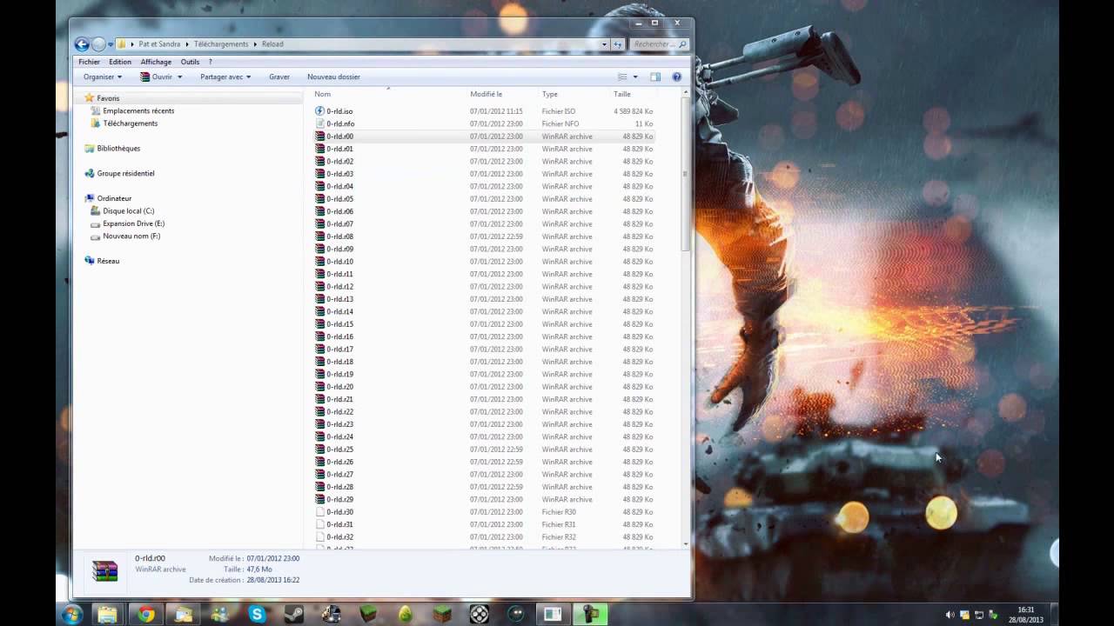This screenshot has height=626, width=1114.
Task: Open Steam from the taskbar
Action: click(x=294, y=614)
